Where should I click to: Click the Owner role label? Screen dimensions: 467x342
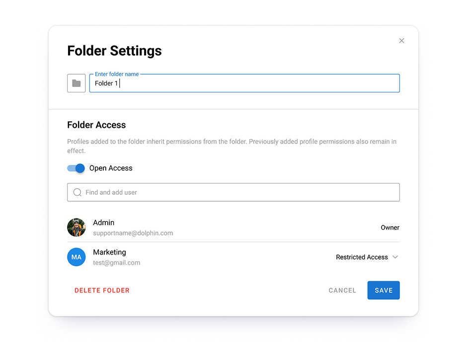(x=390, y=228)
